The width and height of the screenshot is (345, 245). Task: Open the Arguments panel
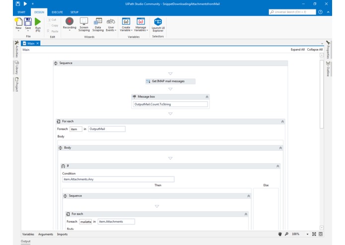(x=46, y=234)
